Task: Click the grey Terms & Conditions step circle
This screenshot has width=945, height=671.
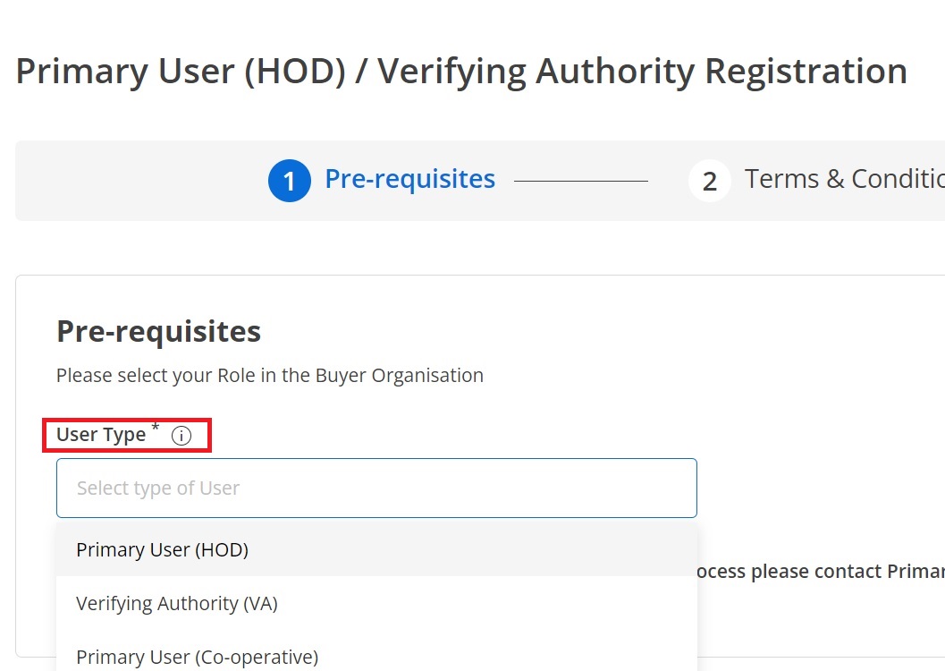Action: (709, 181)
